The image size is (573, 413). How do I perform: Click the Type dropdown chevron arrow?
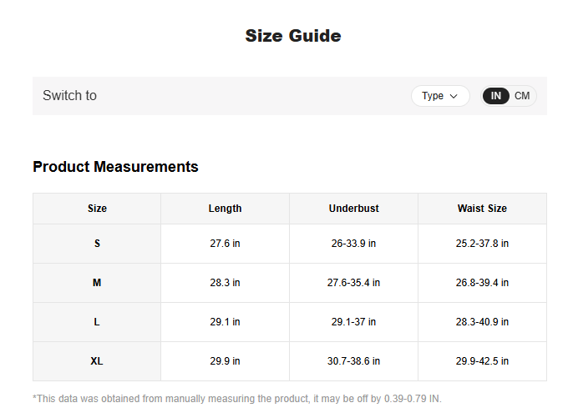[454, 96]
